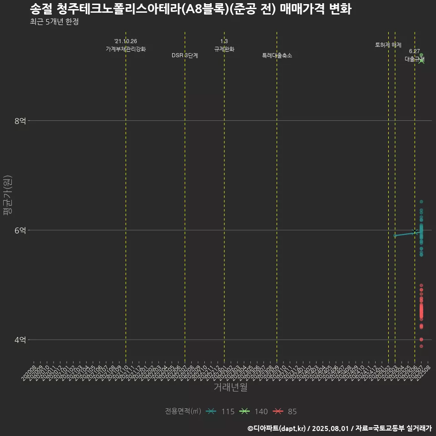Click the dapt.kr source credit text
The width and height of the screenshot is (436, 436).
point(340,428)
